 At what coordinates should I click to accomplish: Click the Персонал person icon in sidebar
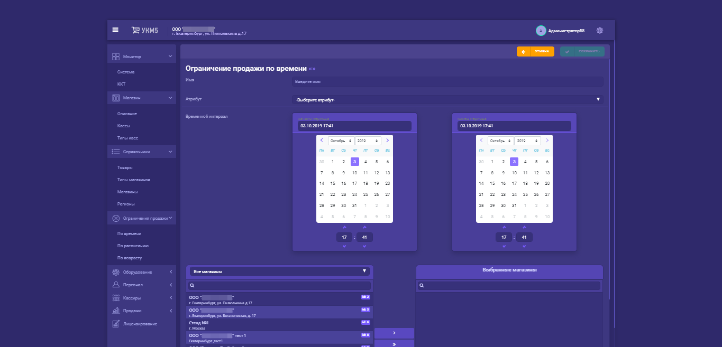(115, 285)
